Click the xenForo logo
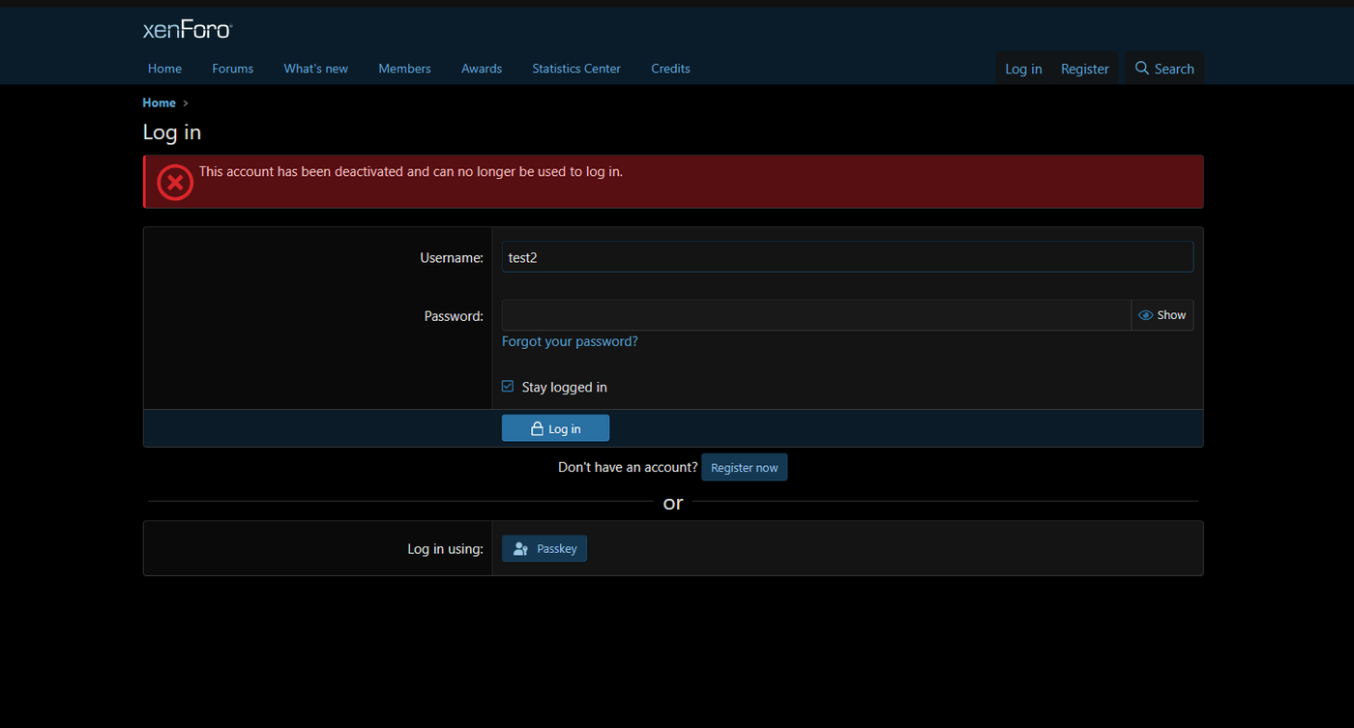Image resolution: width=1354 pixels, height=728 pixels. coord(188,30)
